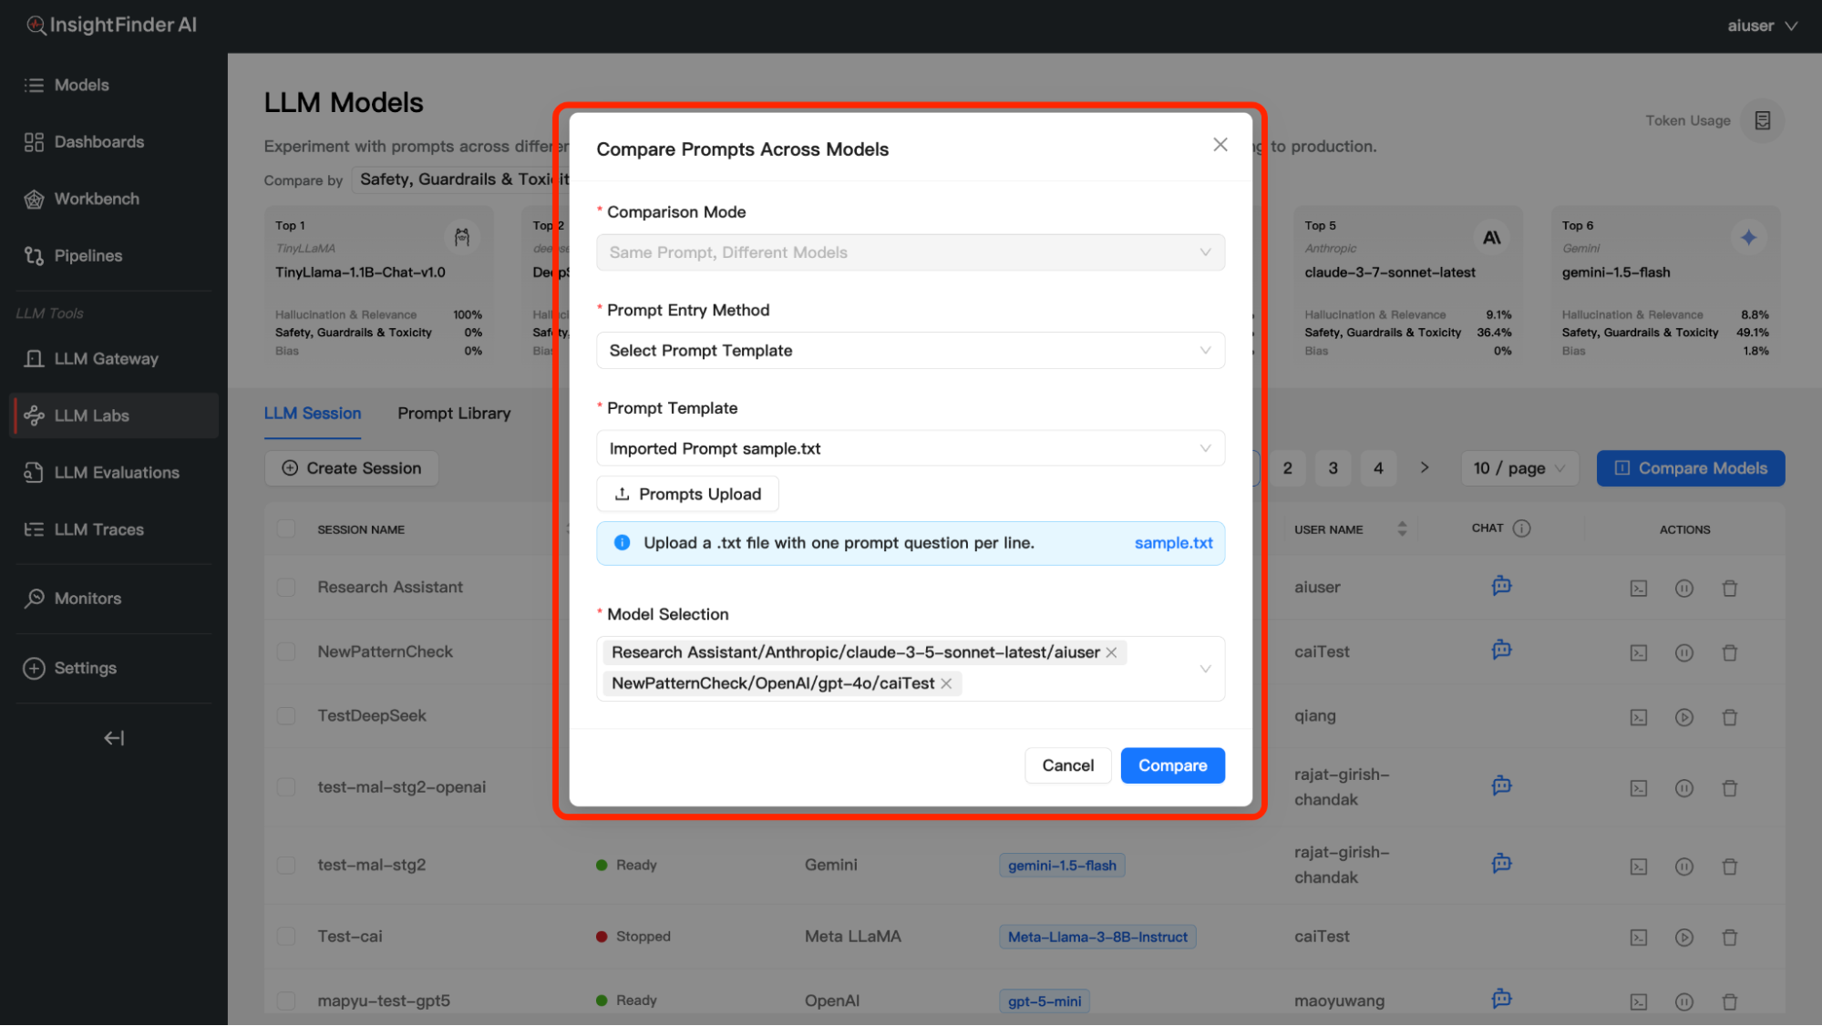Select all sessions header checkbox
Image resolution: width=1822 pixels, height=1026 pixels.
click(286, 528)
